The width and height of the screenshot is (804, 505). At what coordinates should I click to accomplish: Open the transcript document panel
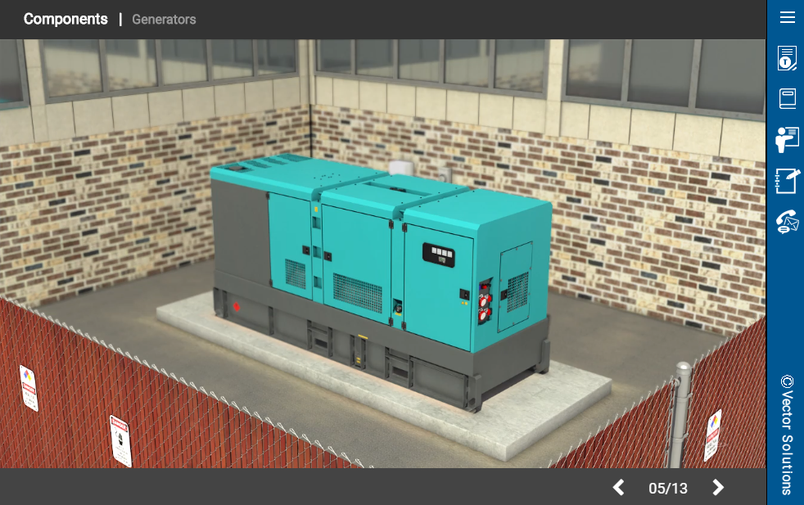[x=787, y=58]
